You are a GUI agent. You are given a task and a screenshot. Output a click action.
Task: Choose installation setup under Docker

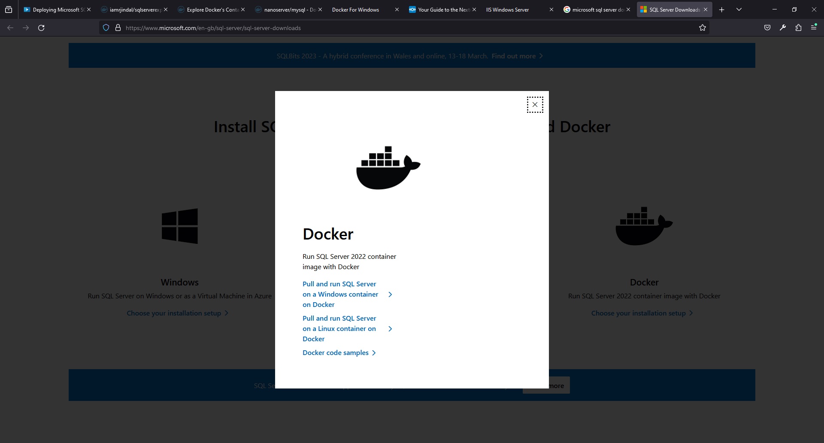[x=638, y=313]
